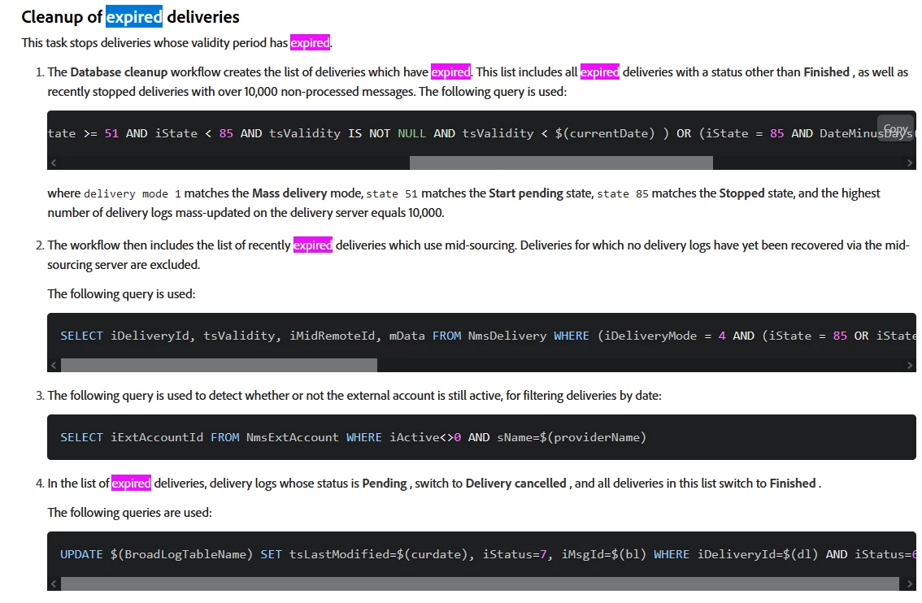This screenshot has width=922, height=603.
Task: Click bold "Finished" at end of step four
Action: click(x=793, y=483)
